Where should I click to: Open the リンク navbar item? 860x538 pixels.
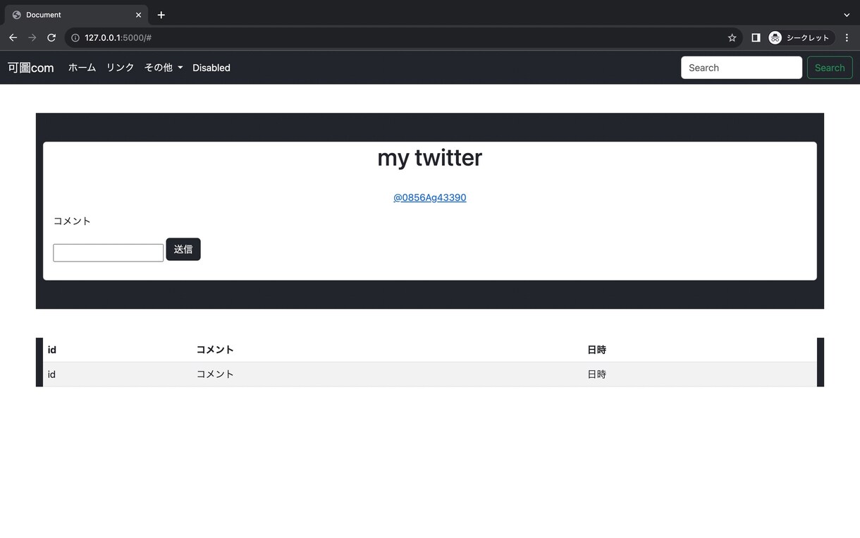coord(121,68)
